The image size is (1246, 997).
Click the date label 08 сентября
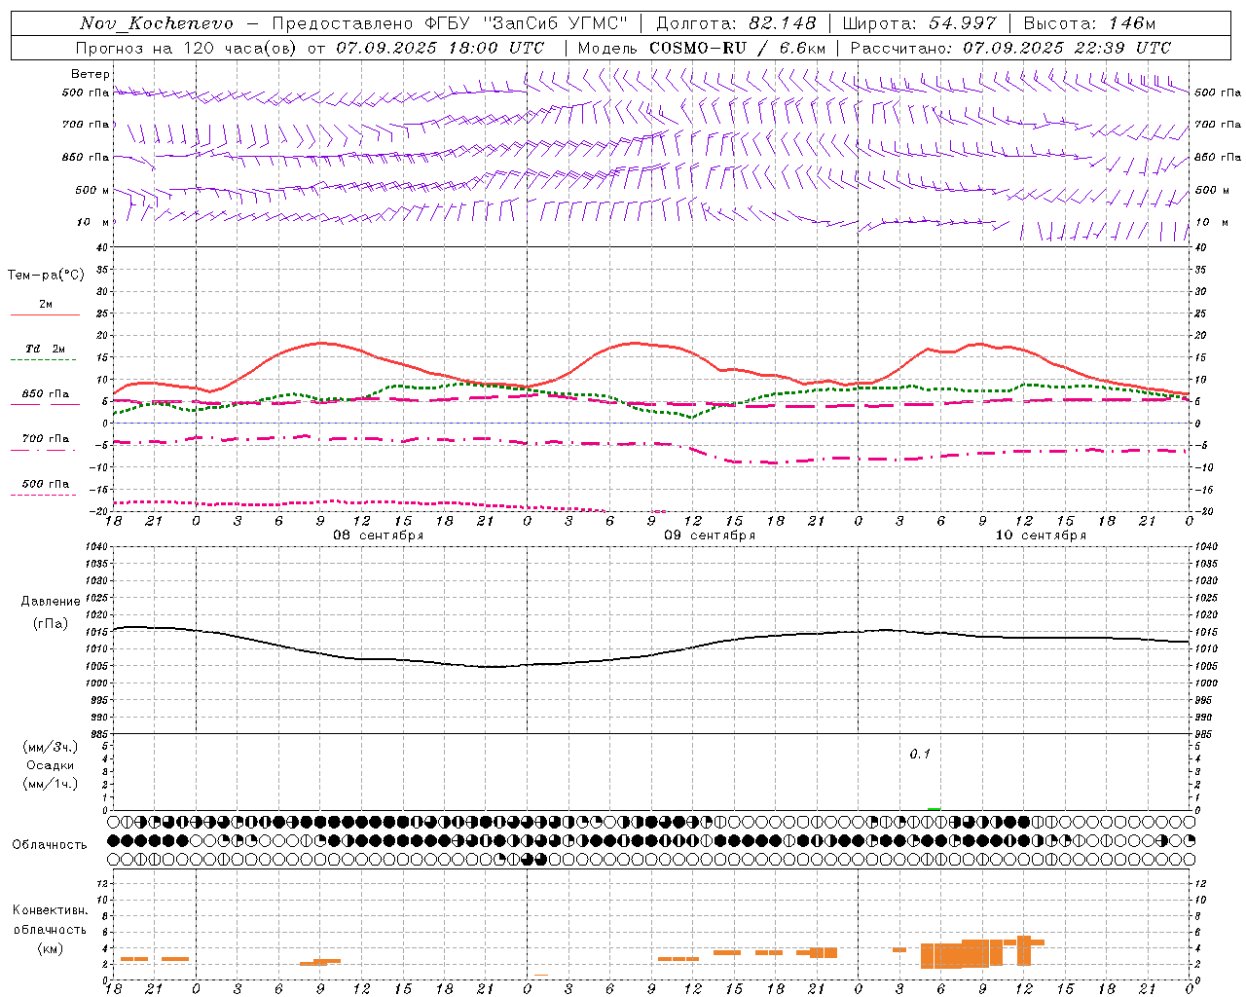[x=379, y=535]
